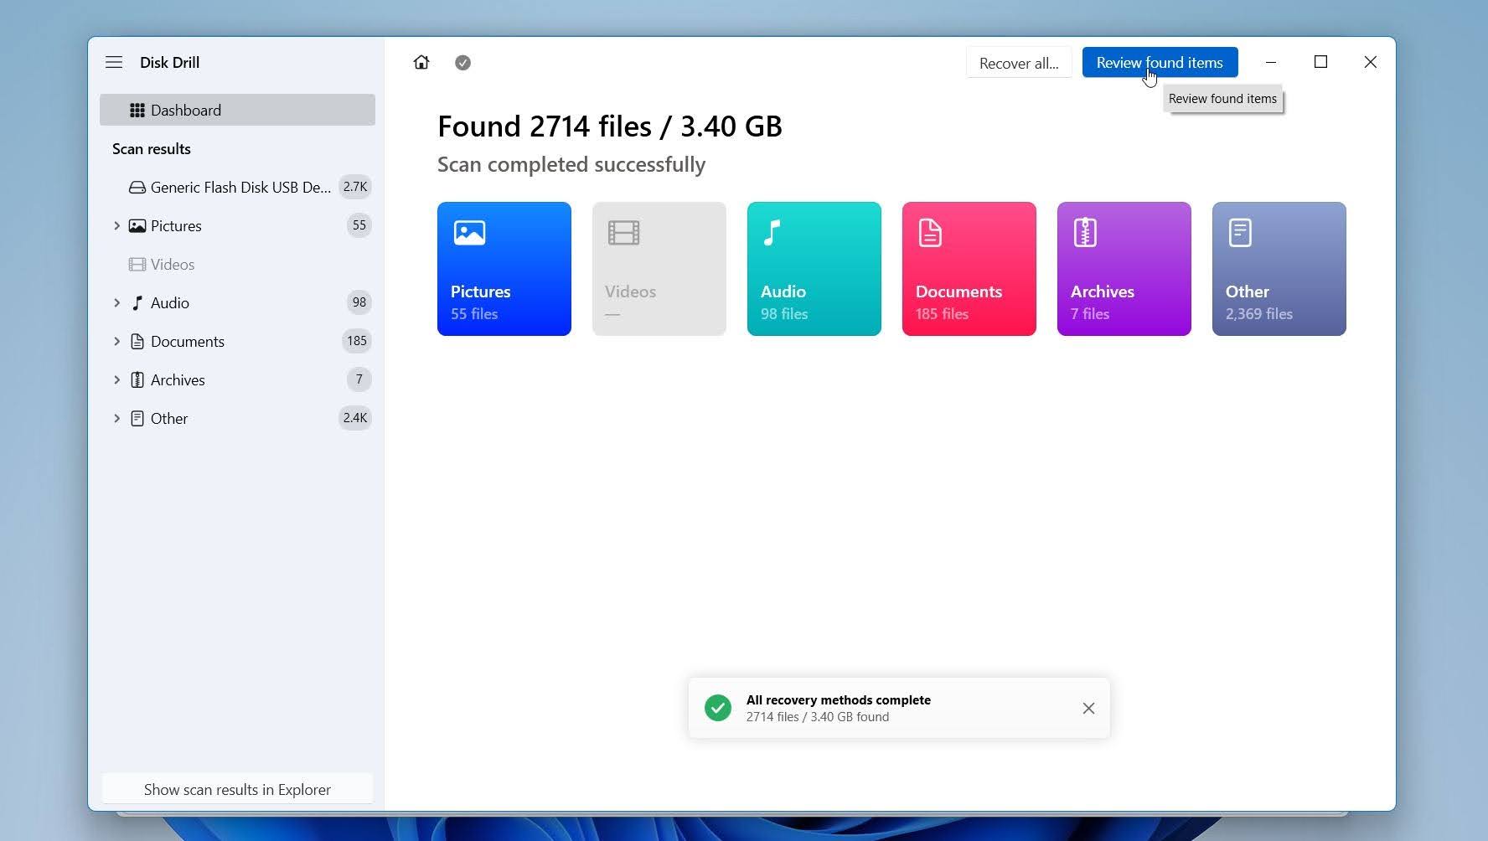Click Show scan results in Explorer
This screenshot has width=1488, height=841.
click(x=237, y=789)
